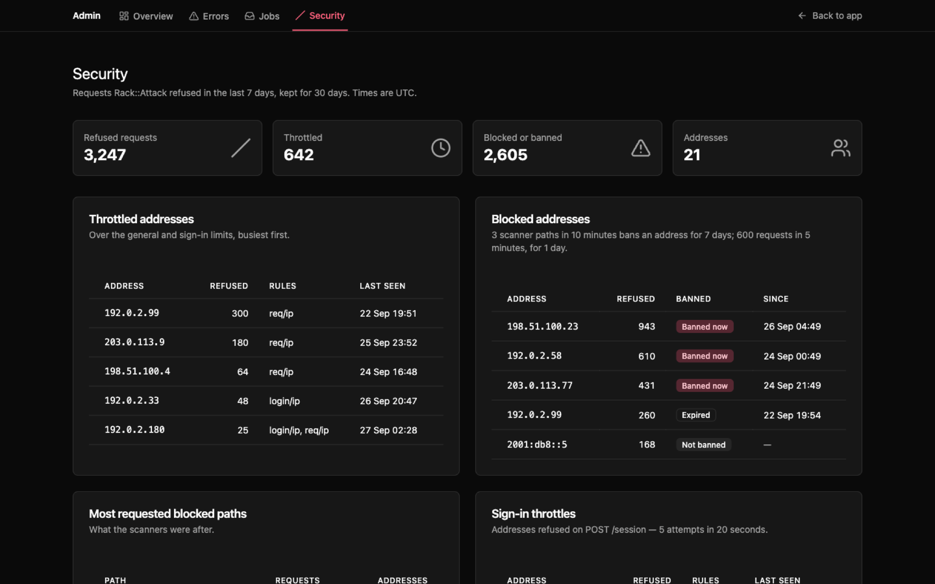Click the Throttled addresses heading
This screenshot has height=584, width=935.
coord(142,219)
